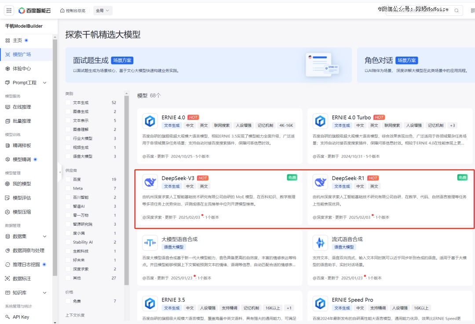Expand the 数据集 menu chevron
475x324 pixels.
point(44,236)
